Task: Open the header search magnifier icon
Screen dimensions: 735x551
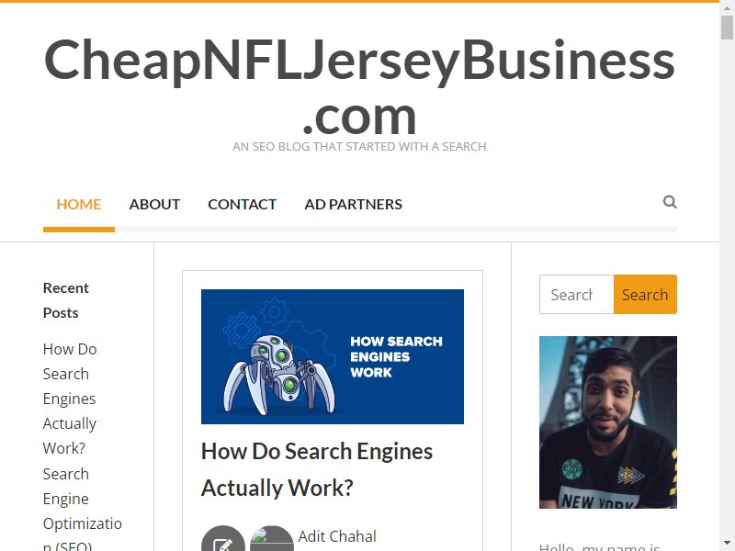Action: click(x=670, y=202)
